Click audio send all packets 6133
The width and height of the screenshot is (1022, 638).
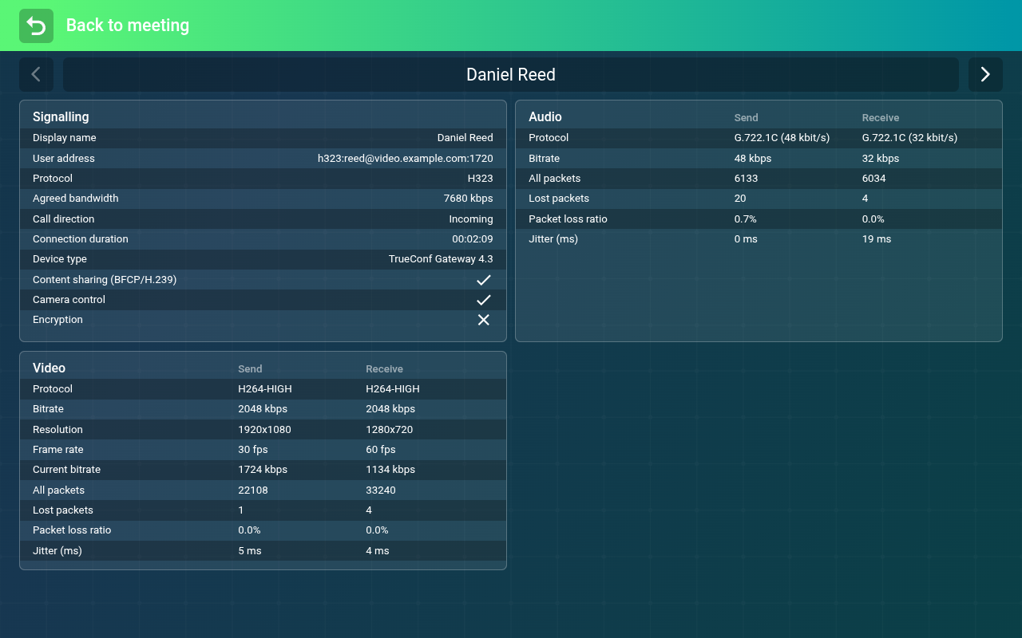(747, 179)
